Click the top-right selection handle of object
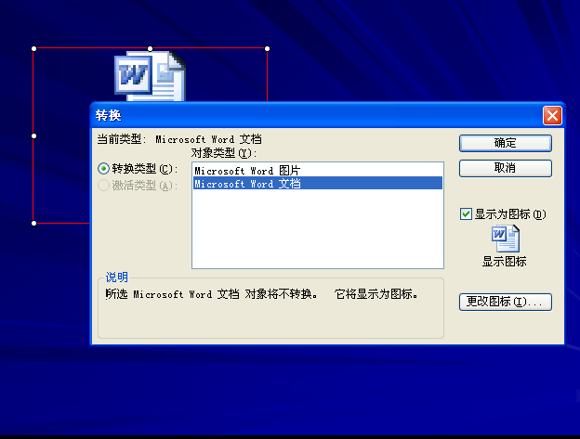This screenshot has width=580, height=439. tap(267, 49)
